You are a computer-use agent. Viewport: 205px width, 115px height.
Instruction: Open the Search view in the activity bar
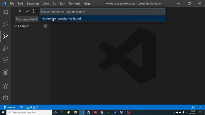(x=5, y=24)
